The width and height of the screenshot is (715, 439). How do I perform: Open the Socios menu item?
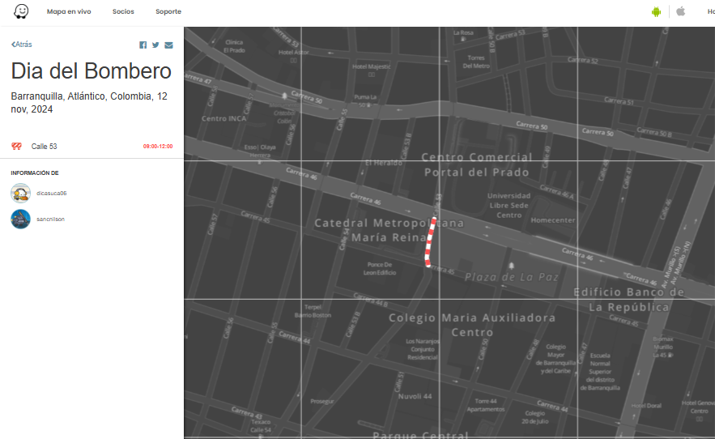tap(123, 12)
